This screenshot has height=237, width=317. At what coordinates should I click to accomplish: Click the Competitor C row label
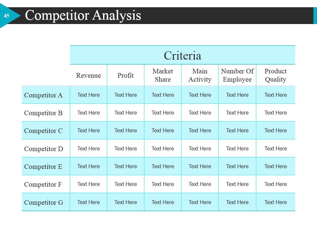click(43, 131)
